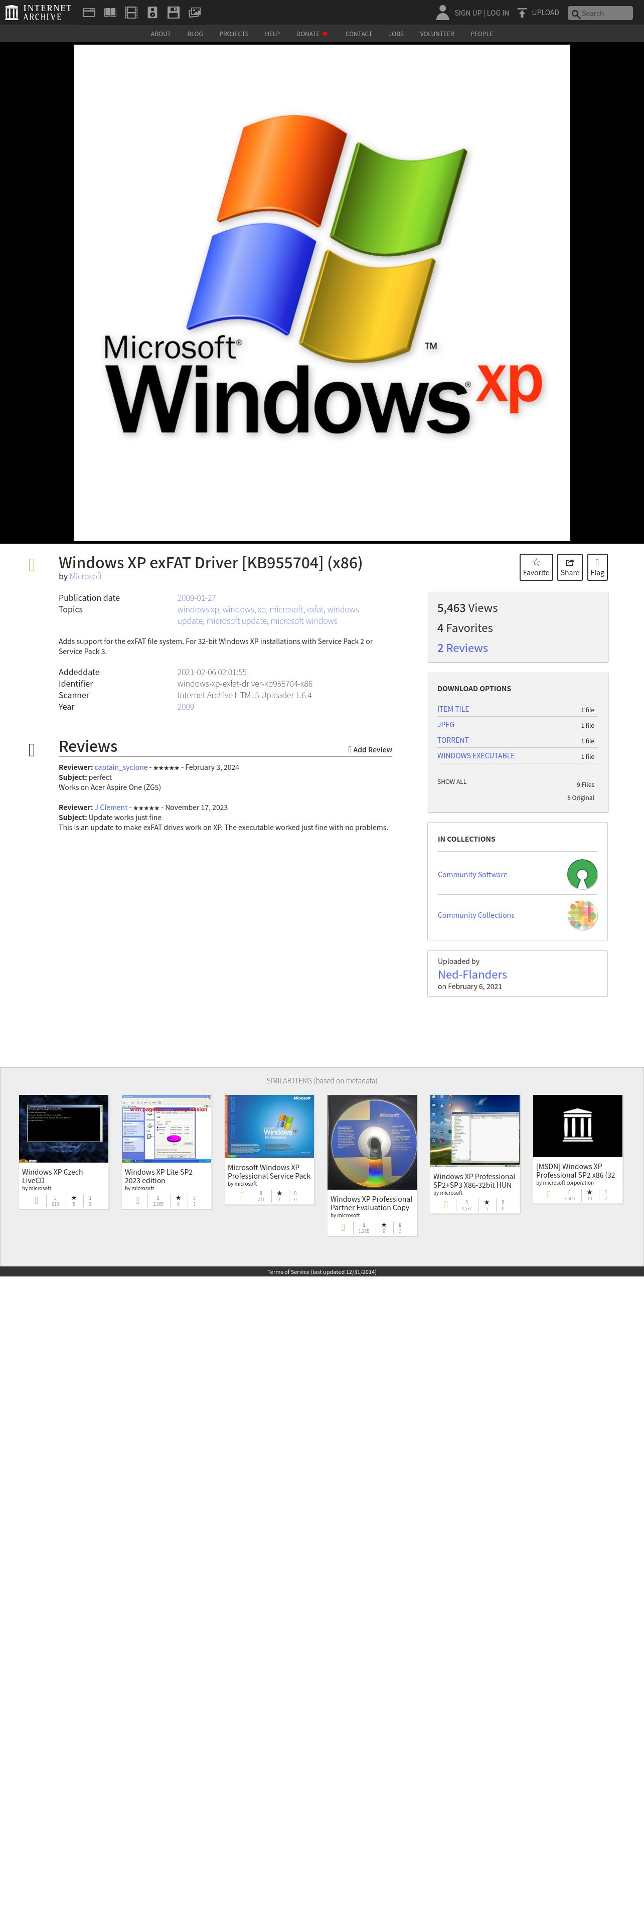
Task: Open the Community Collections mosaic icon
Action: (x=582, y=915)
